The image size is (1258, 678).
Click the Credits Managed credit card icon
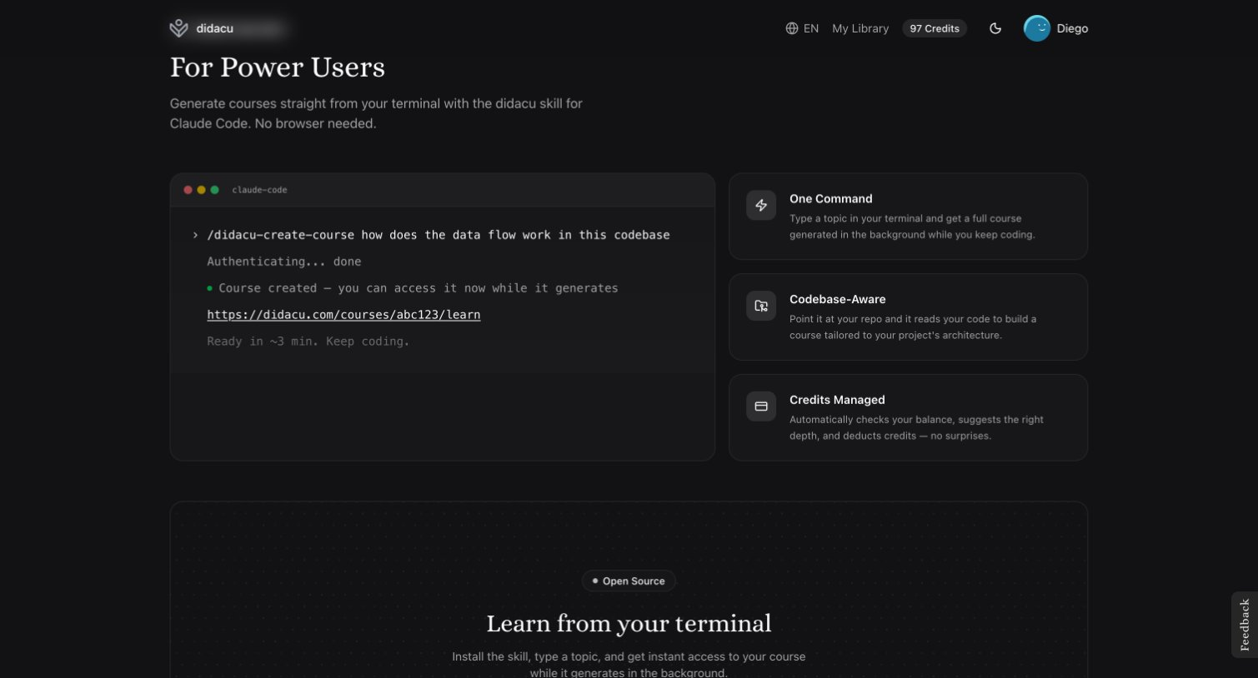click(x=761, y=406)
